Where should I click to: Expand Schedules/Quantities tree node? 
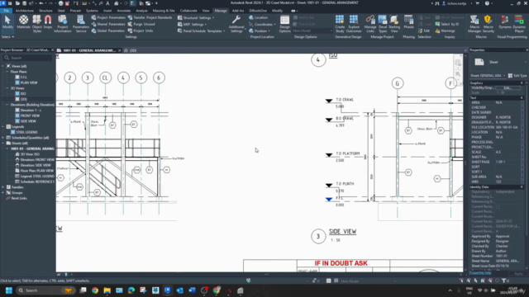[x=3, y=138]
